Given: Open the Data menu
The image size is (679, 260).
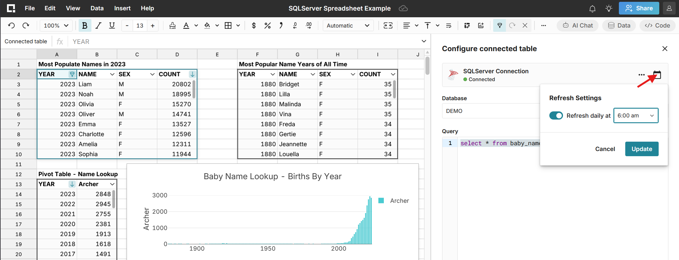Looking at the screenshot, I should coord(97,8).
